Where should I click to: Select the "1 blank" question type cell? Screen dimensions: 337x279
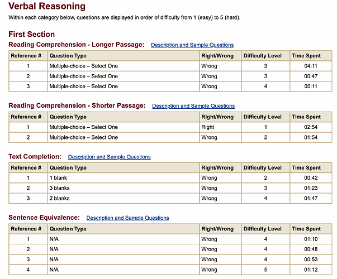pyautogui.click(x=58, y=178)
